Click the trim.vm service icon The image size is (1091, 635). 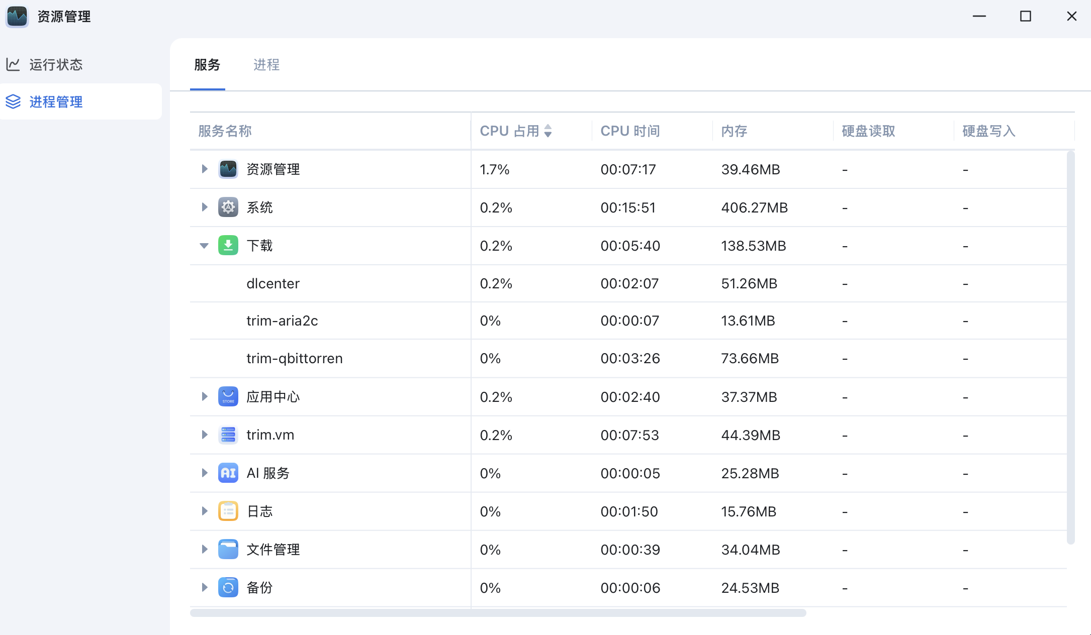228,435
